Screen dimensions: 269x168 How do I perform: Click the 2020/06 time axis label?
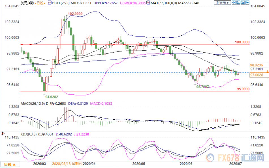pyautogui.click(x=186, y=164)
